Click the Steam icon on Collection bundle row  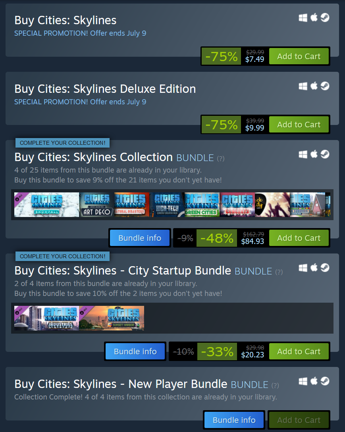pos(325,154)
